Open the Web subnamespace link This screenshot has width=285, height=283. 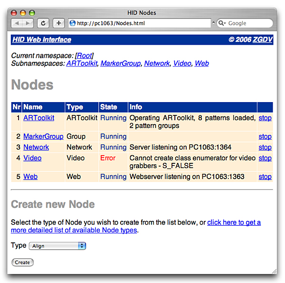[202, 64]
